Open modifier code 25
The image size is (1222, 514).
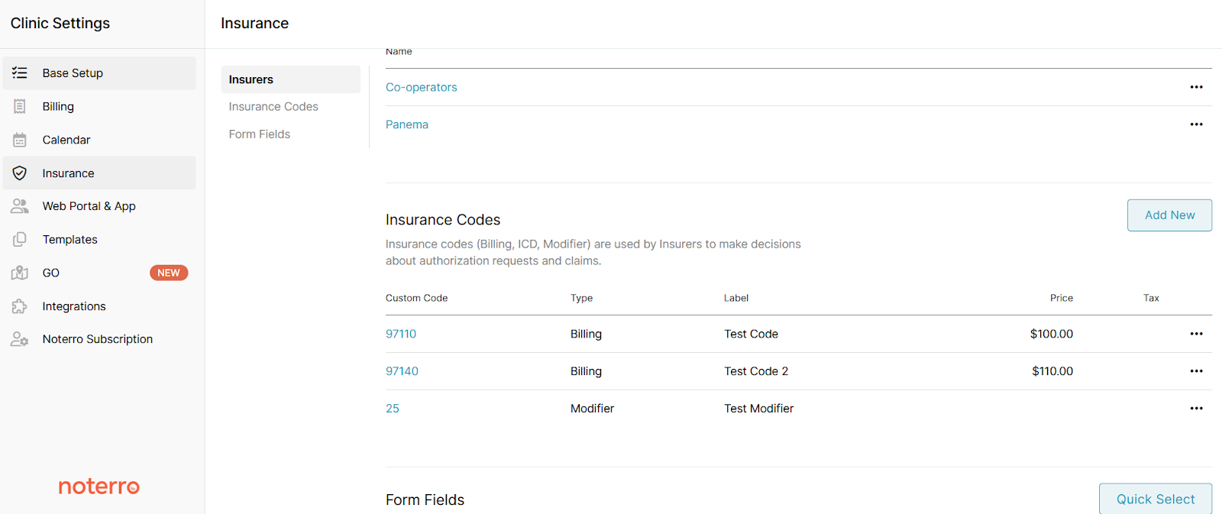(x=393, y=409)
